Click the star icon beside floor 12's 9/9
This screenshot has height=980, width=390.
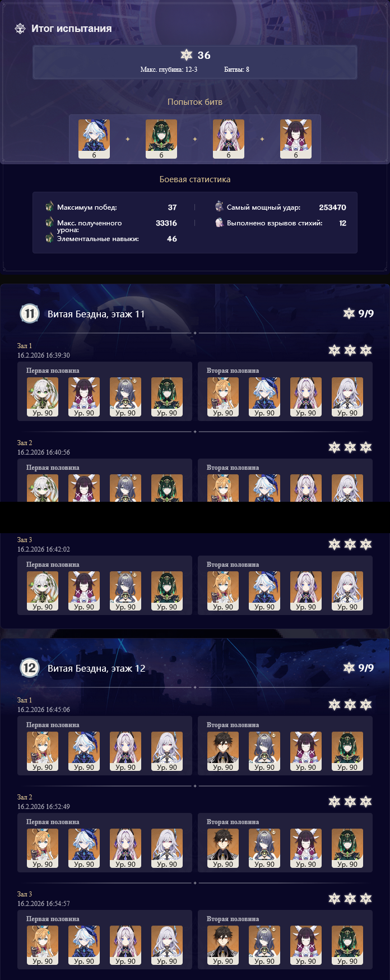349,667
